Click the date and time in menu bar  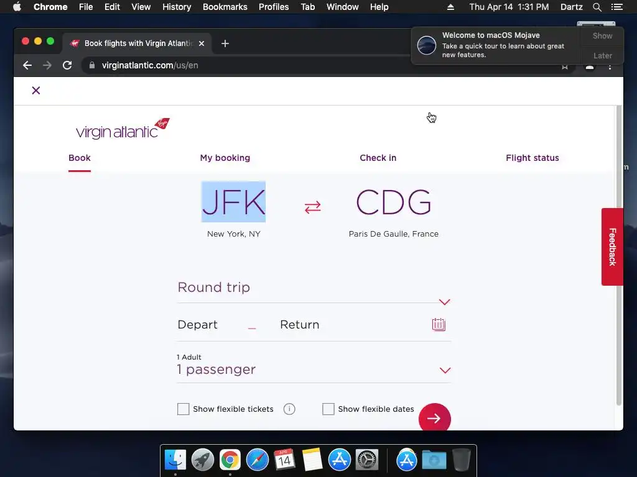click(x=509, y=7)
